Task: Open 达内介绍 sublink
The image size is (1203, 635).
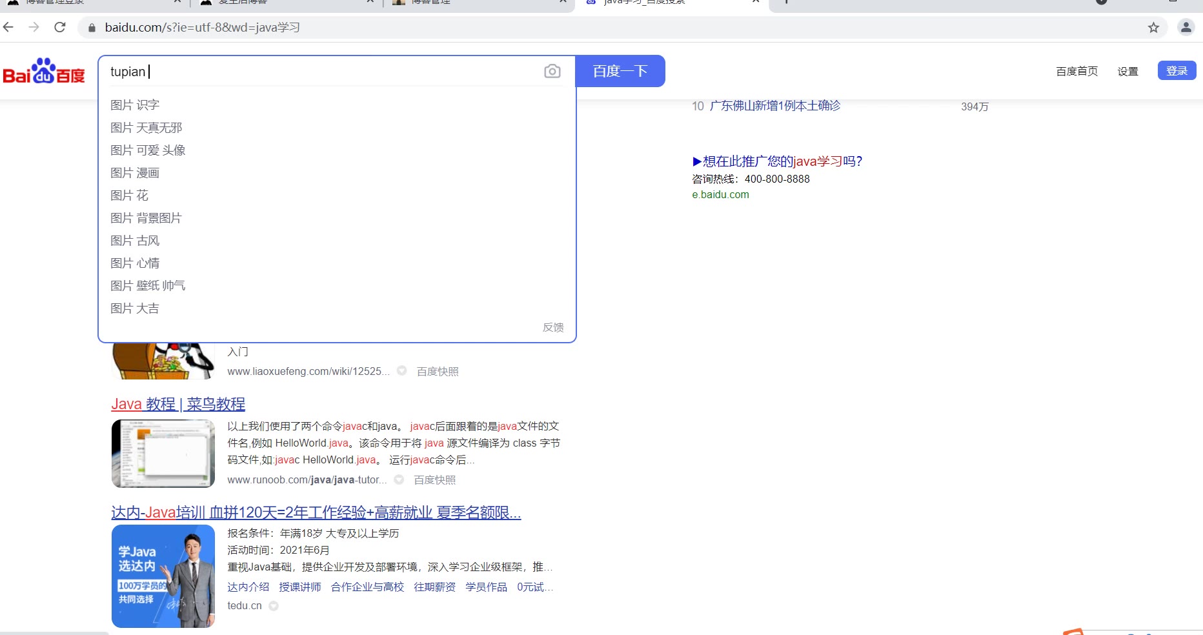Action: click(248, 587)
